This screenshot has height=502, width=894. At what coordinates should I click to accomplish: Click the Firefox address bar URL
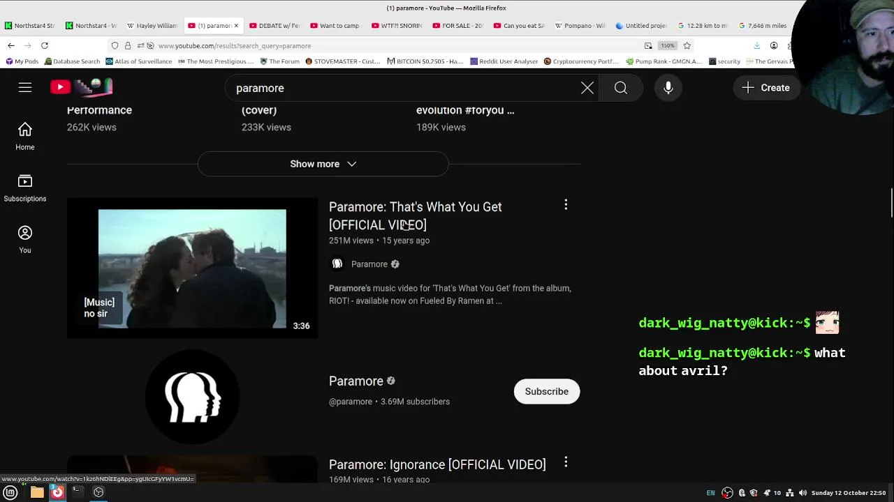[x=235, y=46]
